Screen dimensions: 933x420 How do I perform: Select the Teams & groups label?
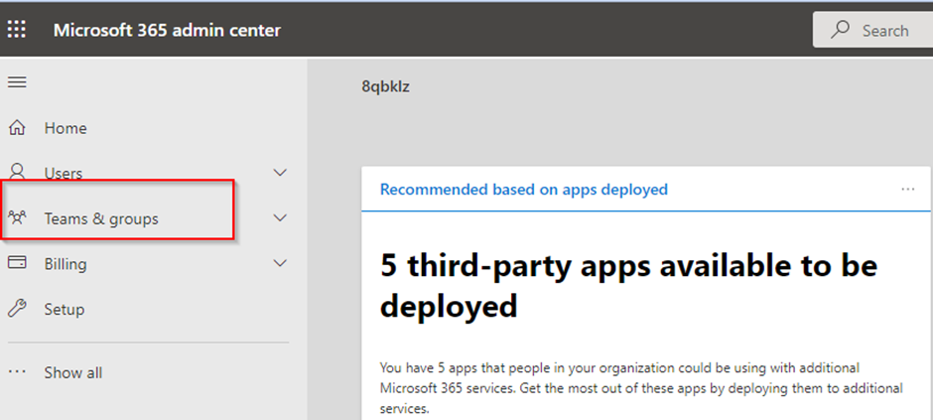pyautogui.click(x=101, y=218)
